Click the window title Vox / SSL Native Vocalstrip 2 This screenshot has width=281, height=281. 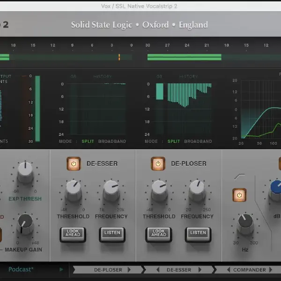(x=139, y=6)
